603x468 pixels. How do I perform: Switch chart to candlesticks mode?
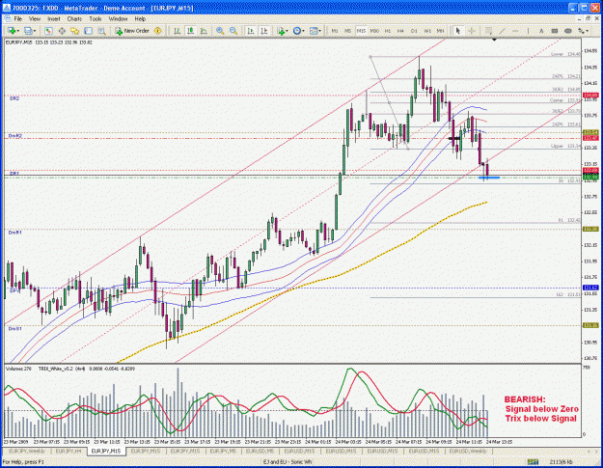(190, 31)
